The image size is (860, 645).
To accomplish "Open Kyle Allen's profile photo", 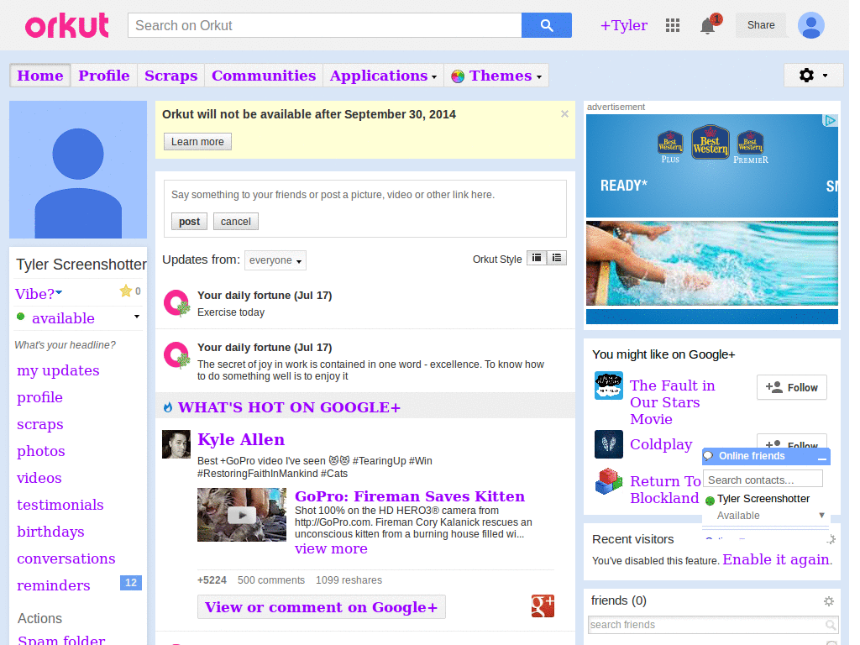I will 176,444.
